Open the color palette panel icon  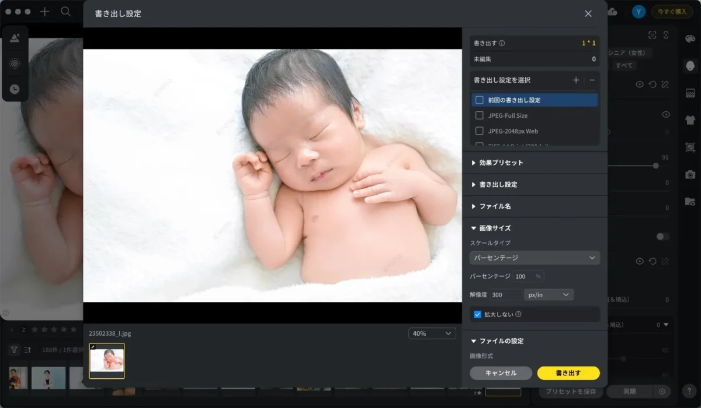pyautogui.click(x=690, y=38)
